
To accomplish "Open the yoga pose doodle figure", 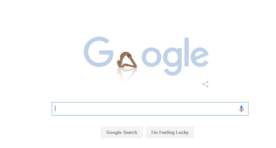I will (x=127, y=60).
